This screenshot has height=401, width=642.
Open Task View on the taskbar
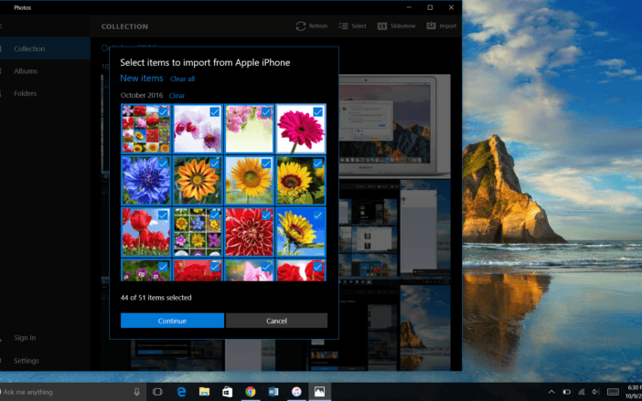point(157,391)
